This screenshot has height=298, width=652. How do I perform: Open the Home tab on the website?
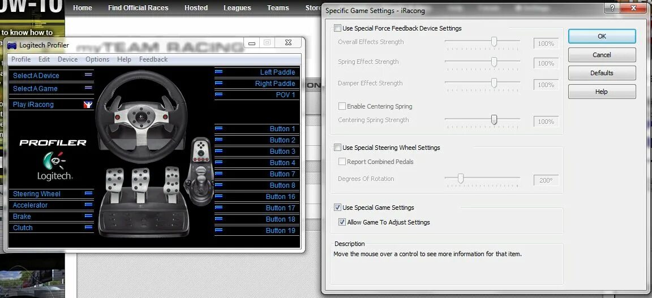(82, 8)
